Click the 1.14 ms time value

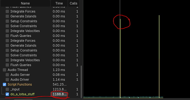click(x=59, y=80)
